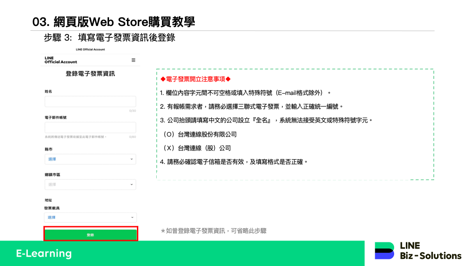Click the LINE Official Account browser title text
The image size is (472, 266).
(x=90, y=50)
